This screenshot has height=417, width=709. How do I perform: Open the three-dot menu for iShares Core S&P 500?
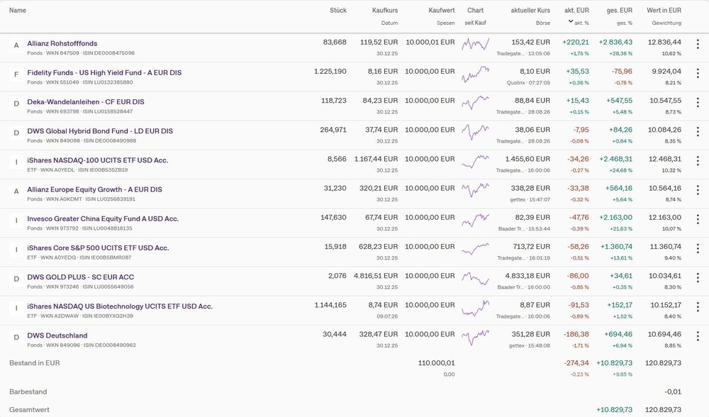(698, 249)
